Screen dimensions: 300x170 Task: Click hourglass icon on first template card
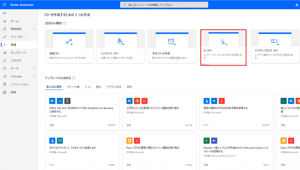[x=67, y=101]
